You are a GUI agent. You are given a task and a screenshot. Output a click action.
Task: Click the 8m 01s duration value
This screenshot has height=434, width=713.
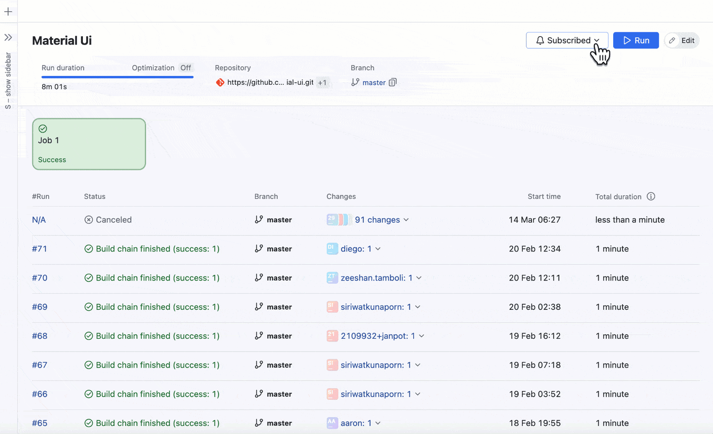tap(54, 87)
